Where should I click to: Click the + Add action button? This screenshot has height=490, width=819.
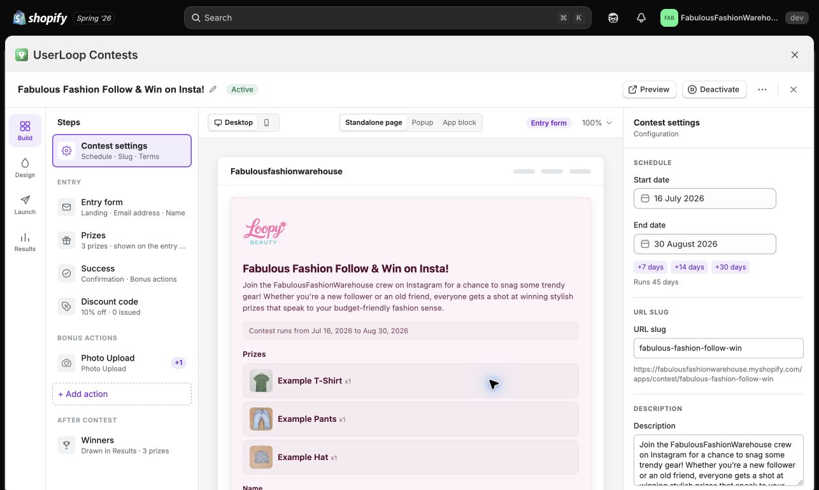point(122,394)
